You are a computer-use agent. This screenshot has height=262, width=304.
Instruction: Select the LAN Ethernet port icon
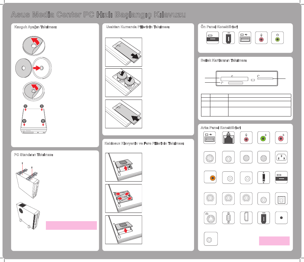228,138
